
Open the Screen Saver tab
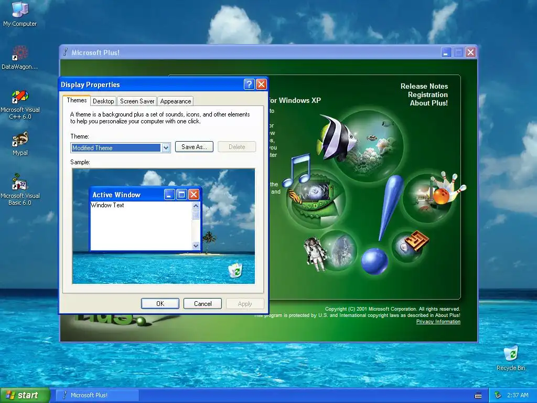pos(137,101)
